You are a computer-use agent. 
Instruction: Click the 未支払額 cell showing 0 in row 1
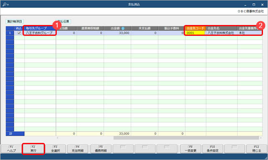click(x=144, y=33)
